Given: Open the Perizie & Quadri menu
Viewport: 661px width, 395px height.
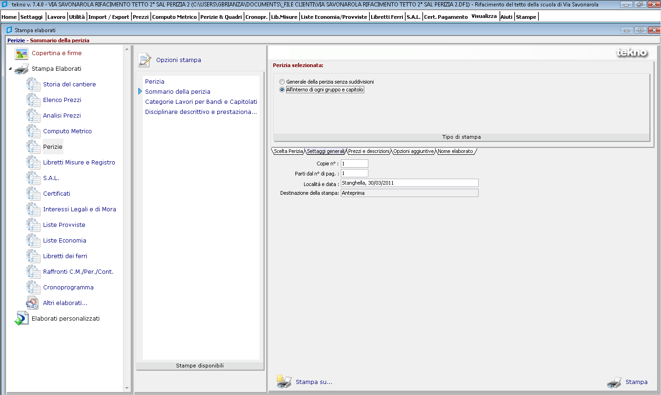Looking at the screenshot, I should [x=221, y=17].
